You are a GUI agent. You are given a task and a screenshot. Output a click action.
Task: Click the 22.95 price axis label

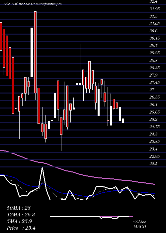click(x=155, y=156)
